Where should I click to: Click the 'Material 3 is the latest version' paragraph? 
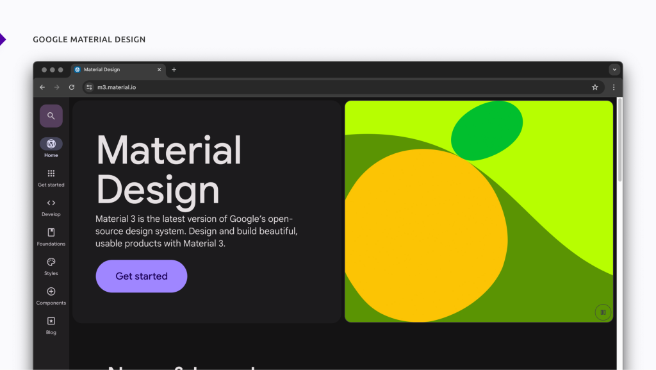pos(196,231)
